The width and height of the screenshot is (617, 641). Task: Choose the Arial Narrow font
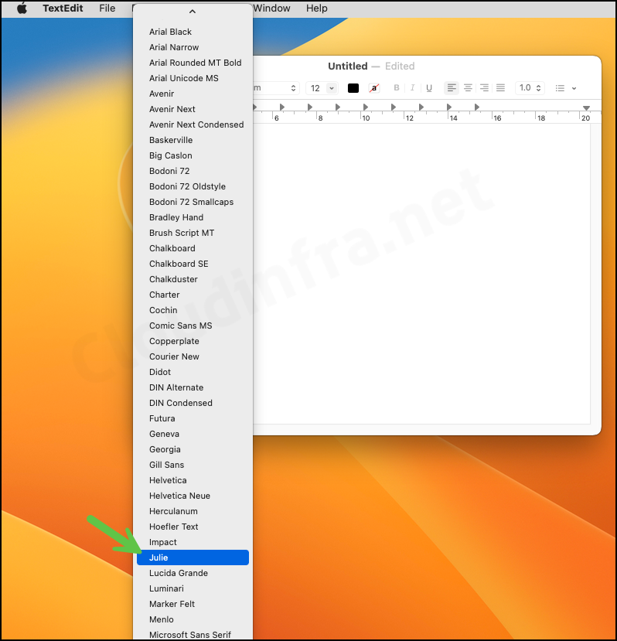(x=193, y=47)
